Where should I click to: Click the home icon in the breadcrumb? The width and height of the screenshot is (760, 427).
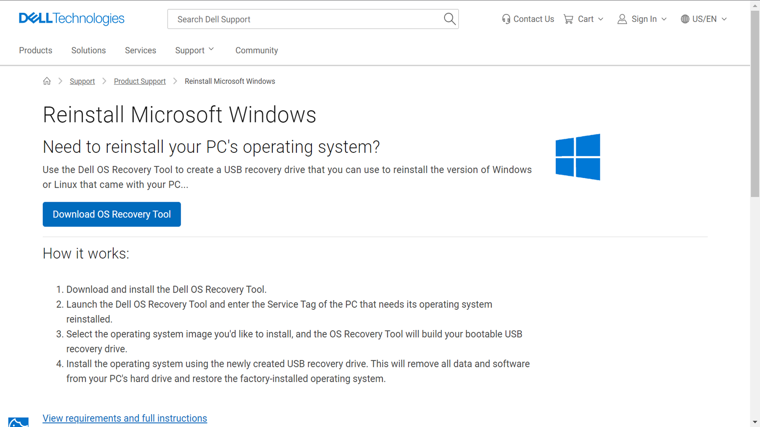(47, 81)
